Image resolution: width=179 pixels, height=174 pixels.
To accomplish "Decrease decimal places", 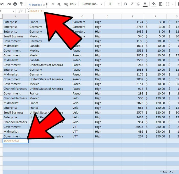I will point(59,4).
